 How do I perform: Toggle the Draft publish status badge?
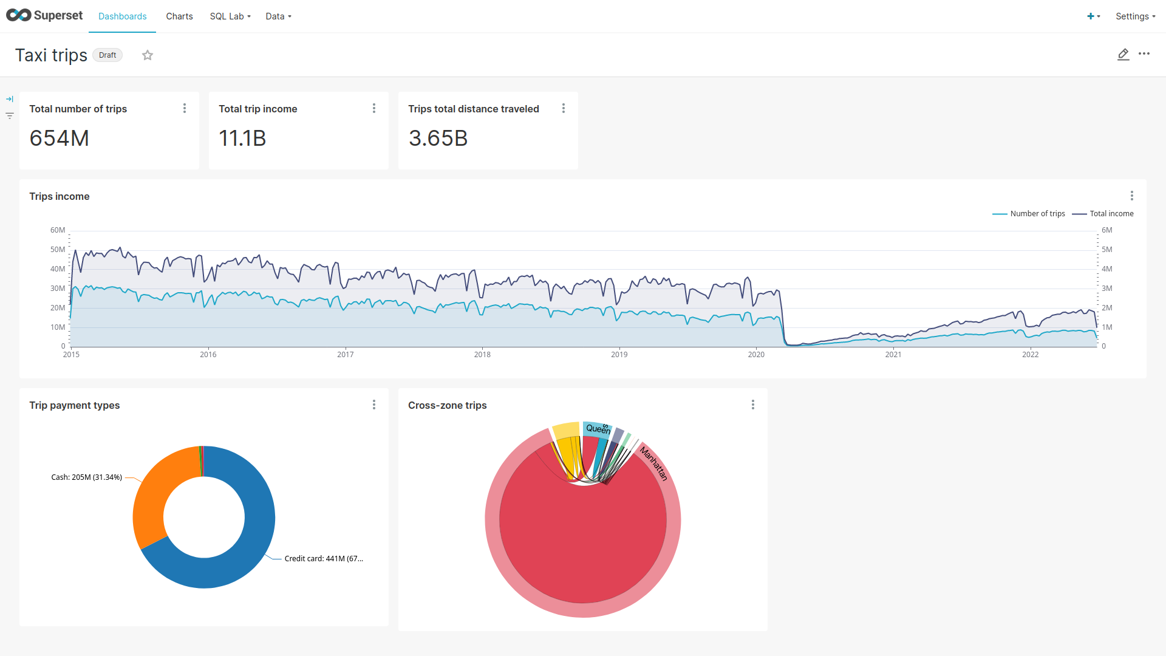pyautogui.click(x=107, y=55)
